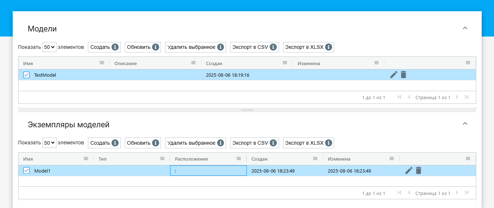
Task: Click info icon on Модели Создать button
Action: click(115, 47)
